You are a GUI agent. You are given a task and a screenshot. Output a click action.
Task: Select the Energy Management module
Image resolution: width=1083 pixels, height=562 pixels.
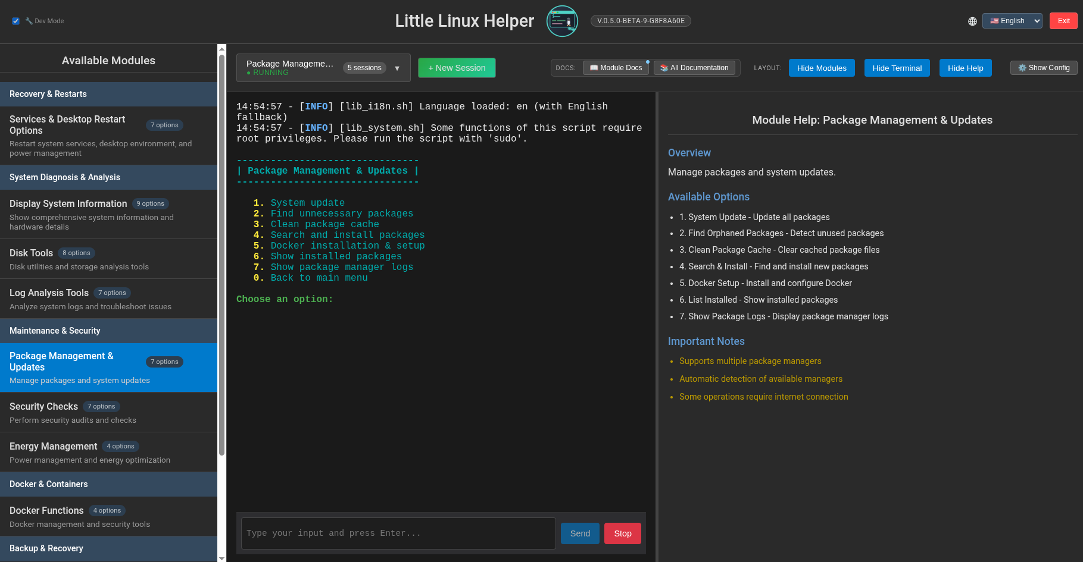coord(108,453)
